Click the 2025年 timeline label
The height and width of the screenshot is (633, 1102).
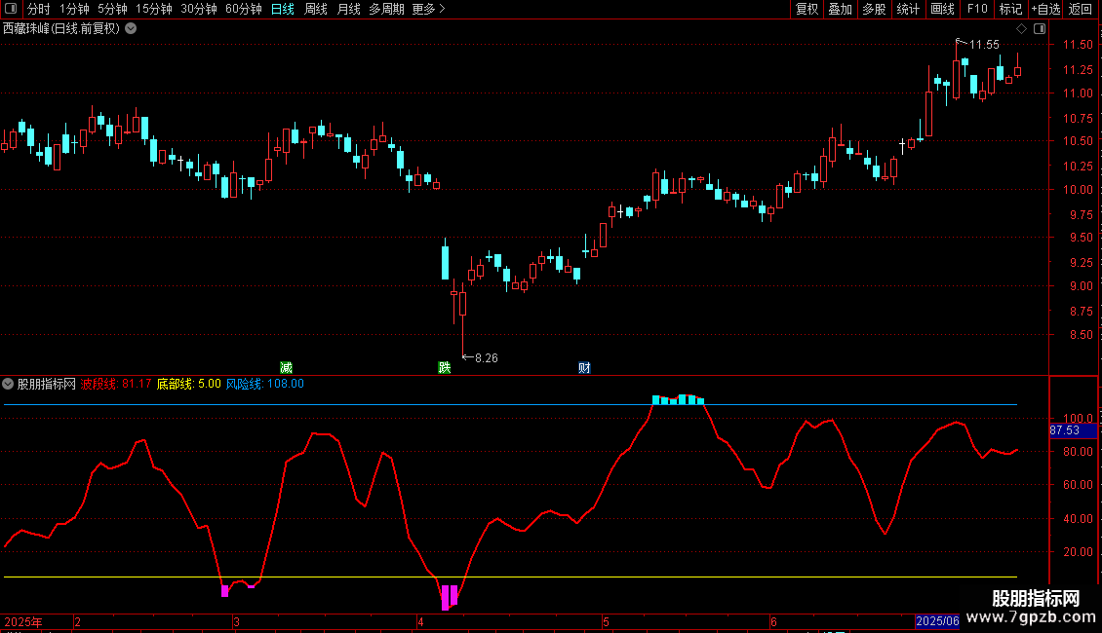click(23, 621)
